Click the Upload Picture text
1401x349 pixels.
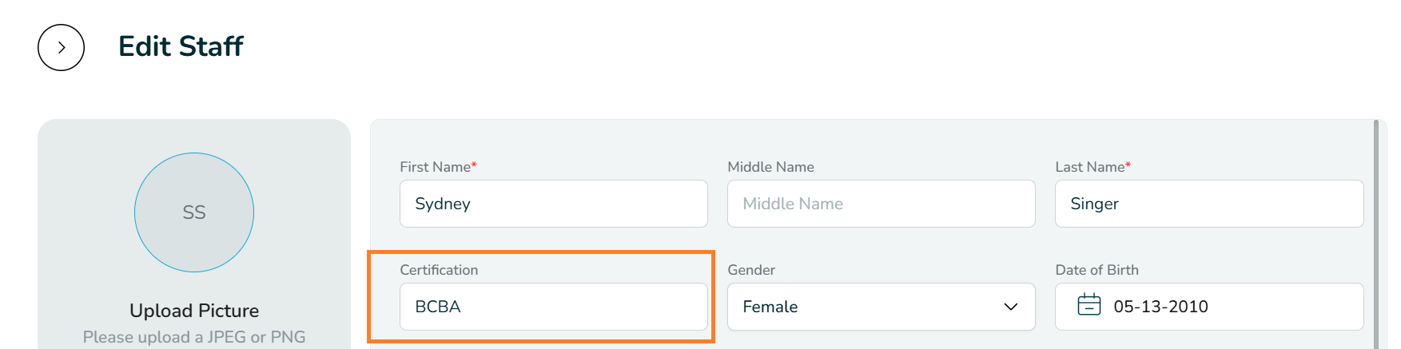point(194,311)
